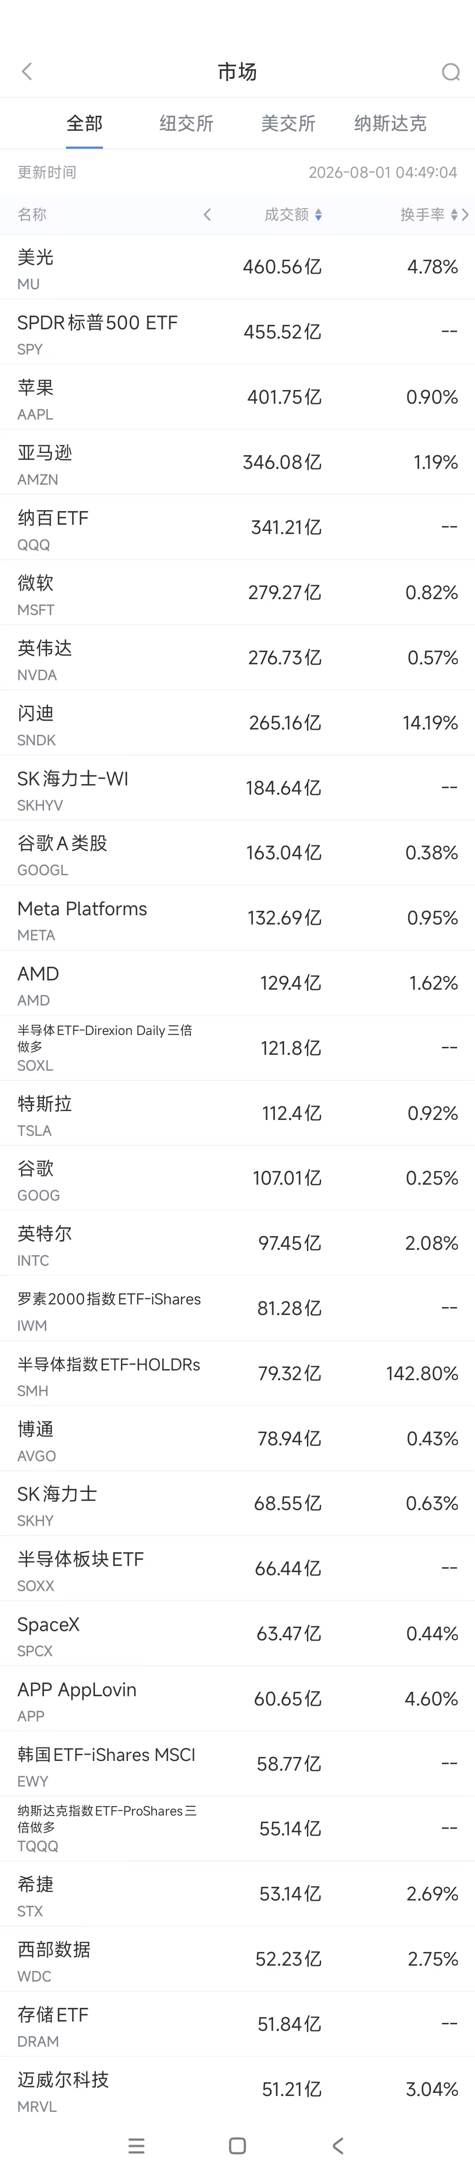Select the 全部 tab
The image size is (475, 2173).
click(84, 123)
